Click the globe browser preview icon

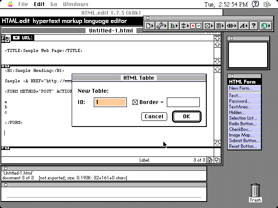point(265,26)
